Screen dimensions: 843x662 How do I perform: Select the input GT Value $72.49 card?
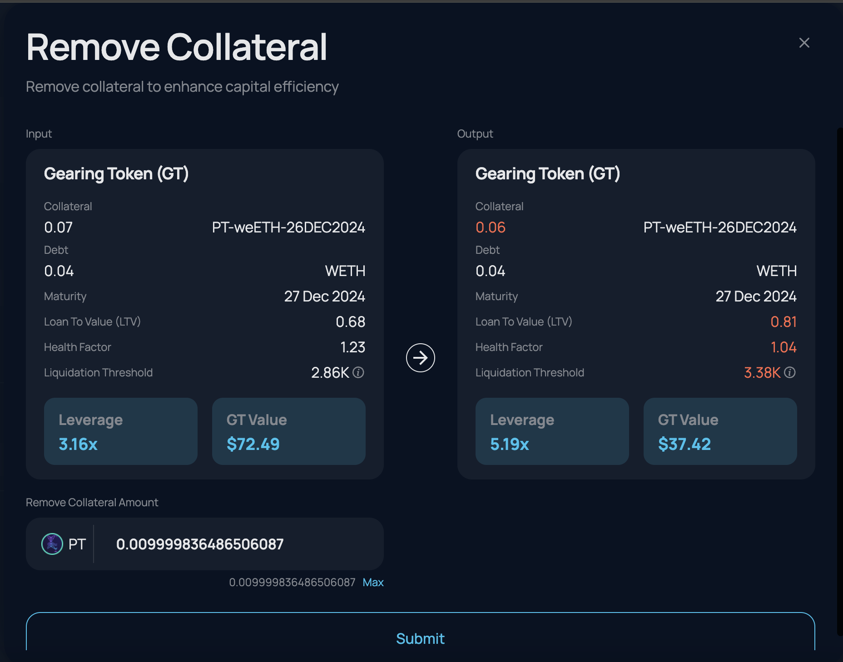click(289, 431)
